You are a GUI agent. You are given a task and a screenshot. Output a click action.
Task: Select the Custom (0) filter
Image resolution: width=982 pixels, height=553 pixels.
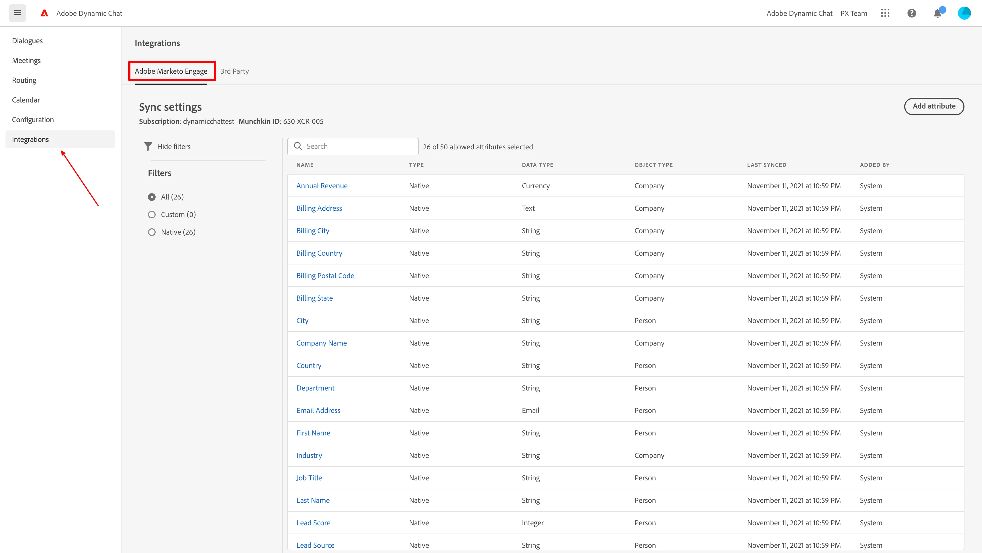(152, 214)
